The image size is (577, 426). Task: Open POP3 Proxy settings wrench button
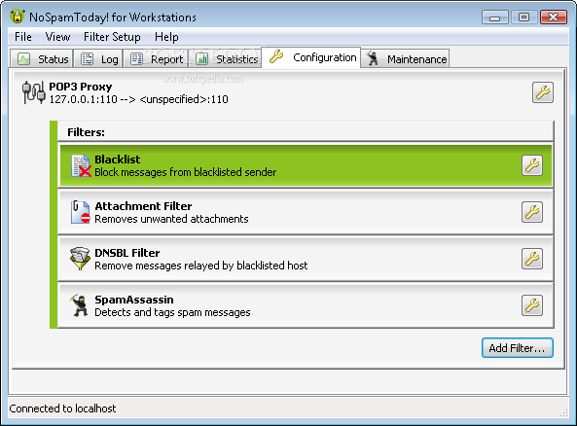(x=542, y=92)
